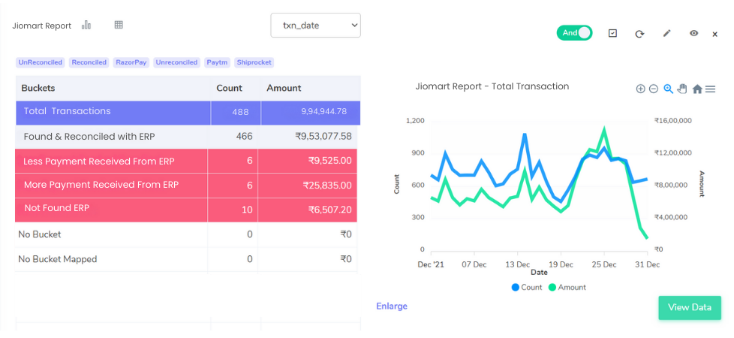Click the pencil edit icon
Viewport: 734px width, 338px height.
[x=667, y=33]
